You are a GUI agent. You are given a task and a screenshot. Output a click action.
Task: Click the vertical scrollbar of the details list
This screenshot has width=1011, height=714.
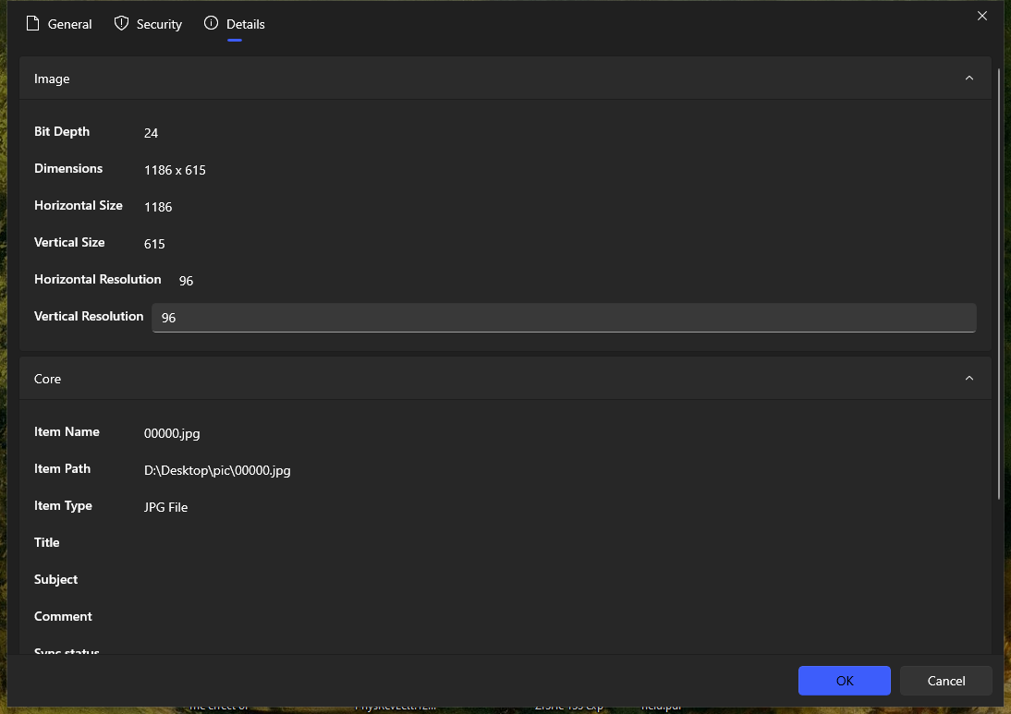click(x=999, y=284)
